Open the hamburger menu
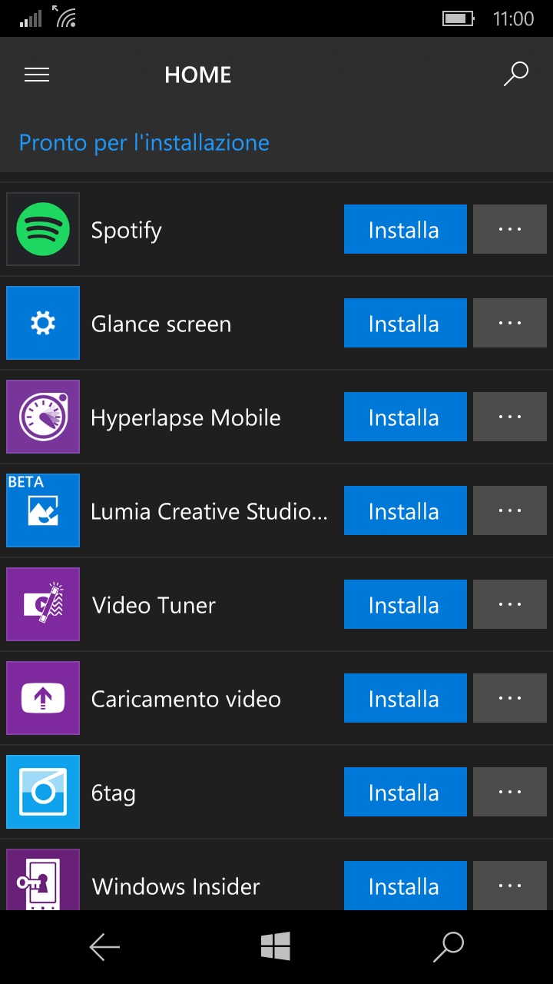The width and height of the screenshot is (553, 984). coord(37,75)
